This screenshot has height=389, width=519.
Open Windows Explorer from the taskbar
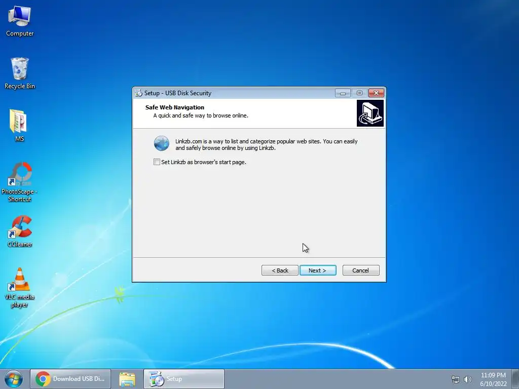tap(127, 379)
